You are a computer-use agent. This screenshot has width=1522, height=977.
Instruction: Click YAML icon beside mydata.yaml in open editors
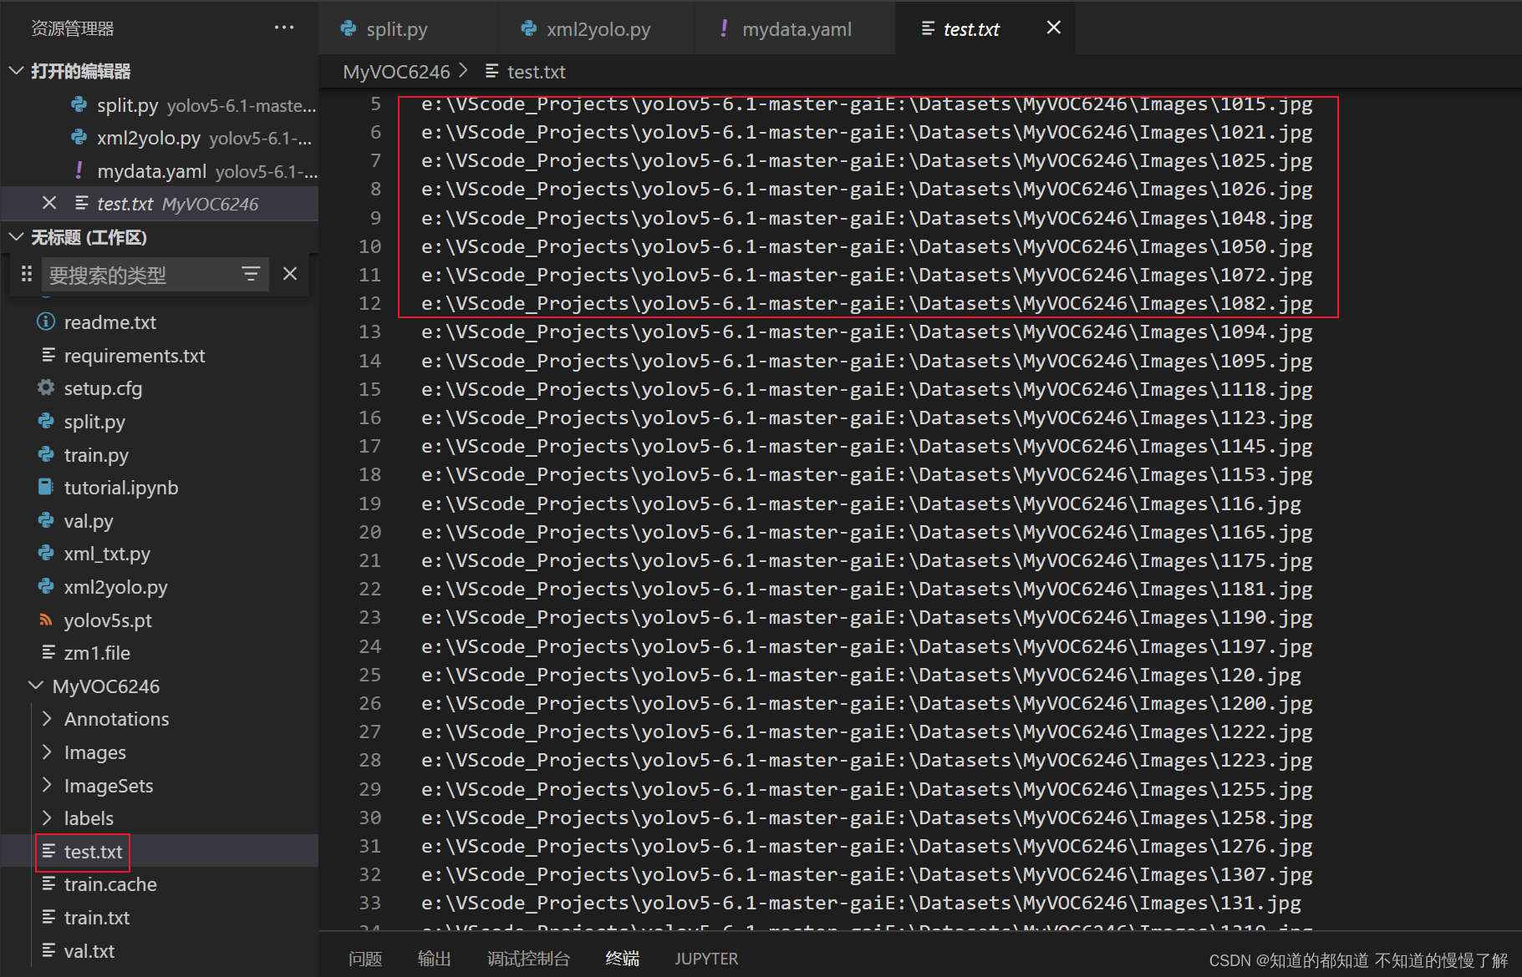pyautogui.click(x=79, y=170)
